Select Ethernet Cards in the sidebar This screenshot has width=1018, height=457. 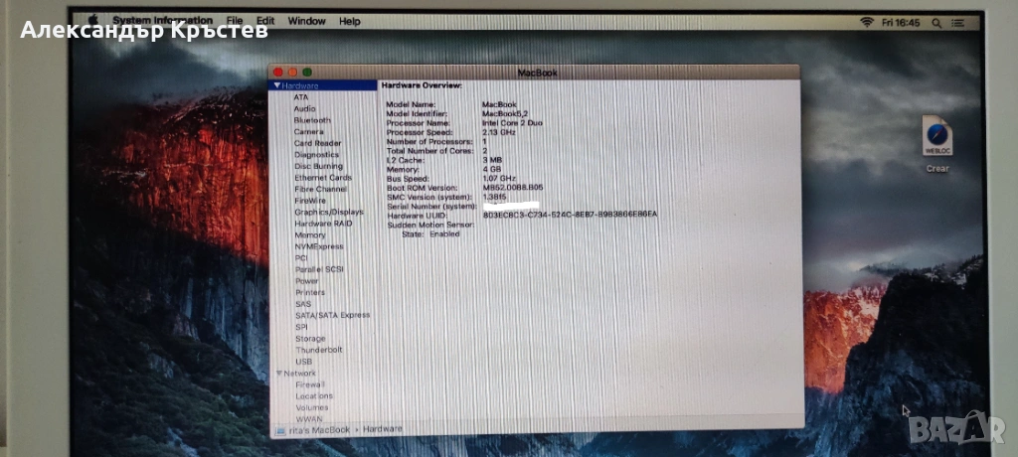323,178
